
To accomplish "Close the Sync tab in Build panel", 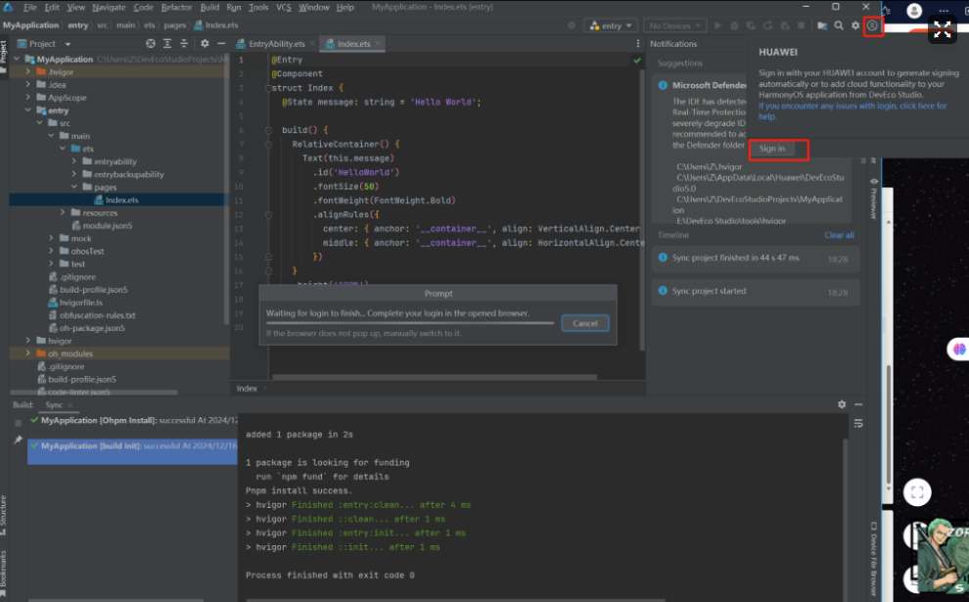I will pyautogui.click(x=69, y=405).
